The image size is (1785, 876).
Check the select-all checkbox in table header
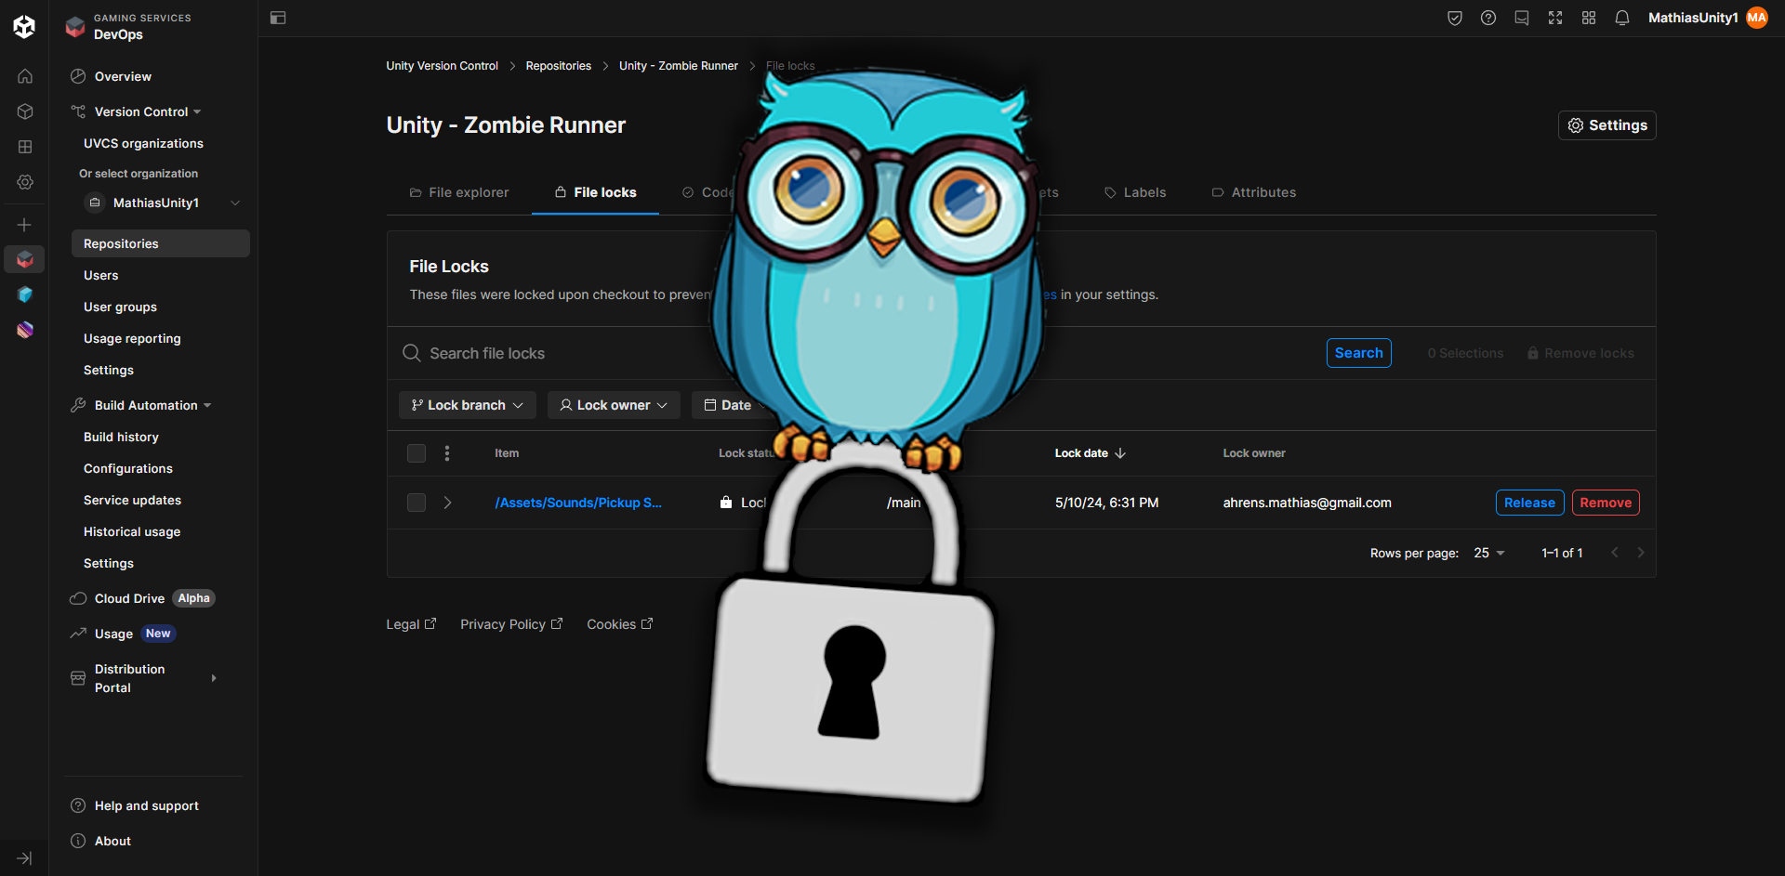coord(416,453)
